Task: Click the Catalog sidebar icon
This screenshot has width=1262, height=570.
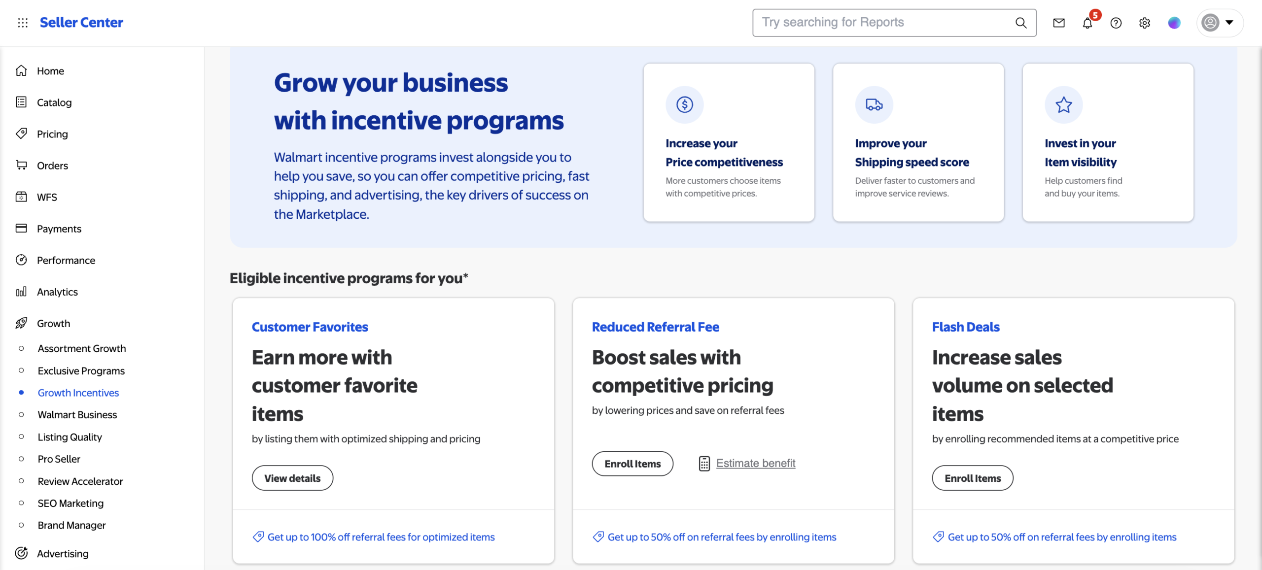Action: point(21,102)
